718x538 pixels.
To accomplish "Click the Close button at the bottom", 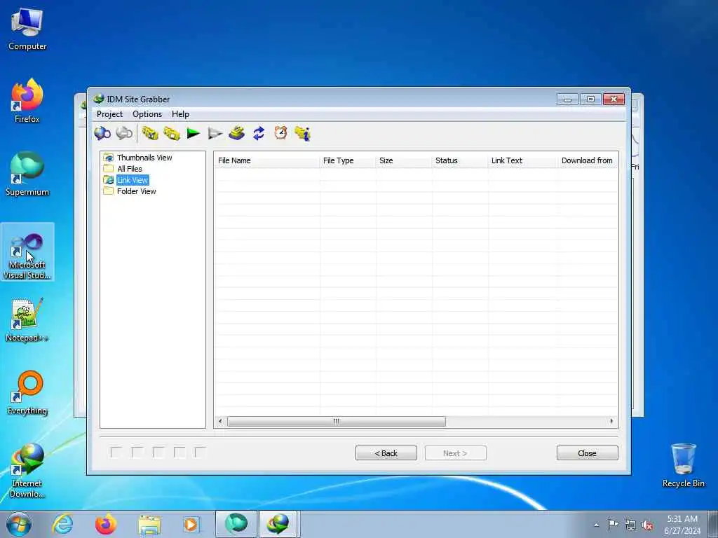I will click(587, 453).
